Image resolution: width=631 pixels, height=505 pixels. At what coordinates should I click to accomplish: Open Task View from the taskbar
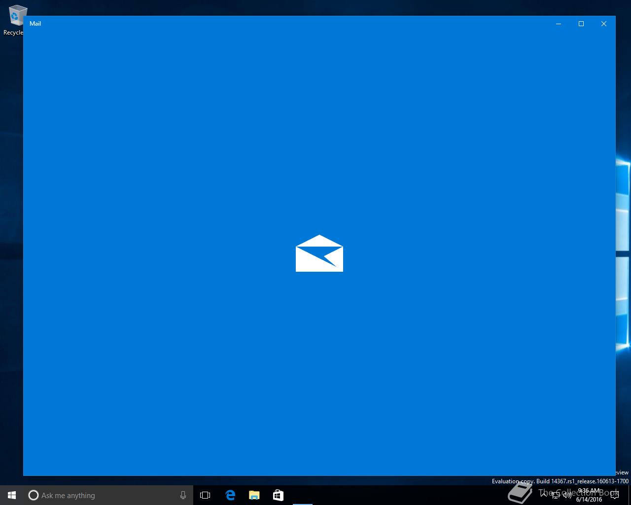(x=205, y=495)
